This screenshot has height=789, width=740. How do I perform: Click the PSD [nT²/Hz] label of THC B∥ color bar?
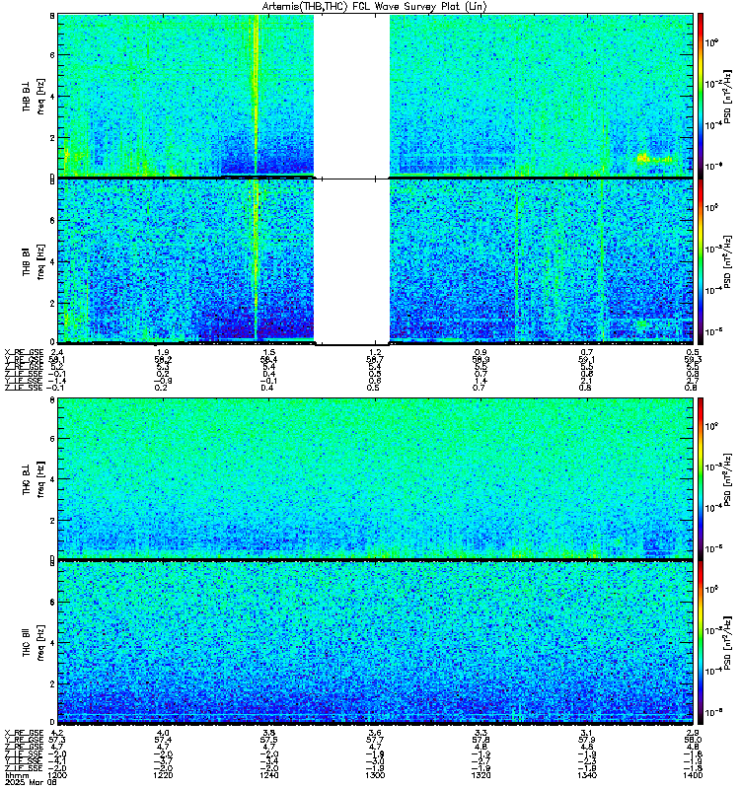(x=728, y=643)
